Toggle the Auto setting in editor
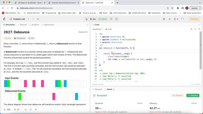The width and height of the screenshot is (203, 114). coord(108,29)
